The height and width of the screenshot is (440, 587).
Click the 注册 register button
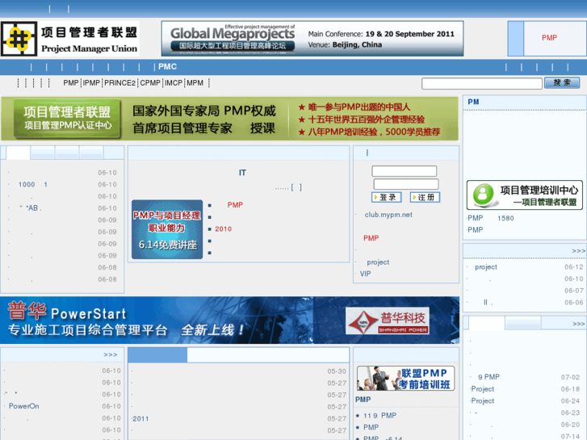(425, 197)
